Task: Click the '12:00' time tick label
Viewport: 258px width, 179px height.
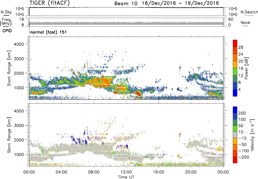Action: pos(126,172)
